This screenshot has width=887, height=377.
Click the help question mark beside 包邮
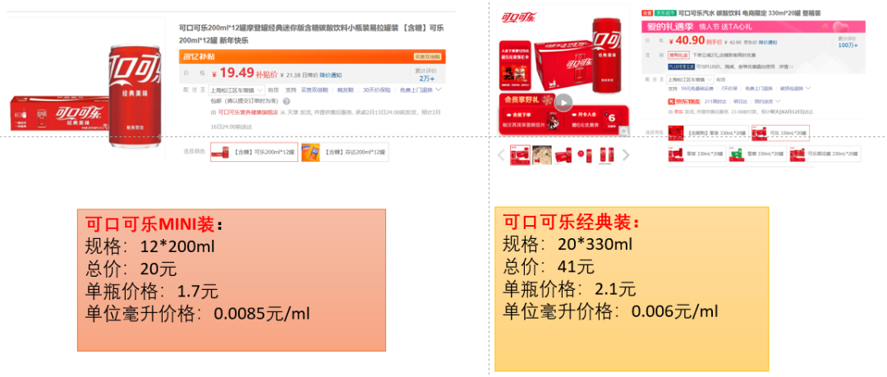[287, 101]
